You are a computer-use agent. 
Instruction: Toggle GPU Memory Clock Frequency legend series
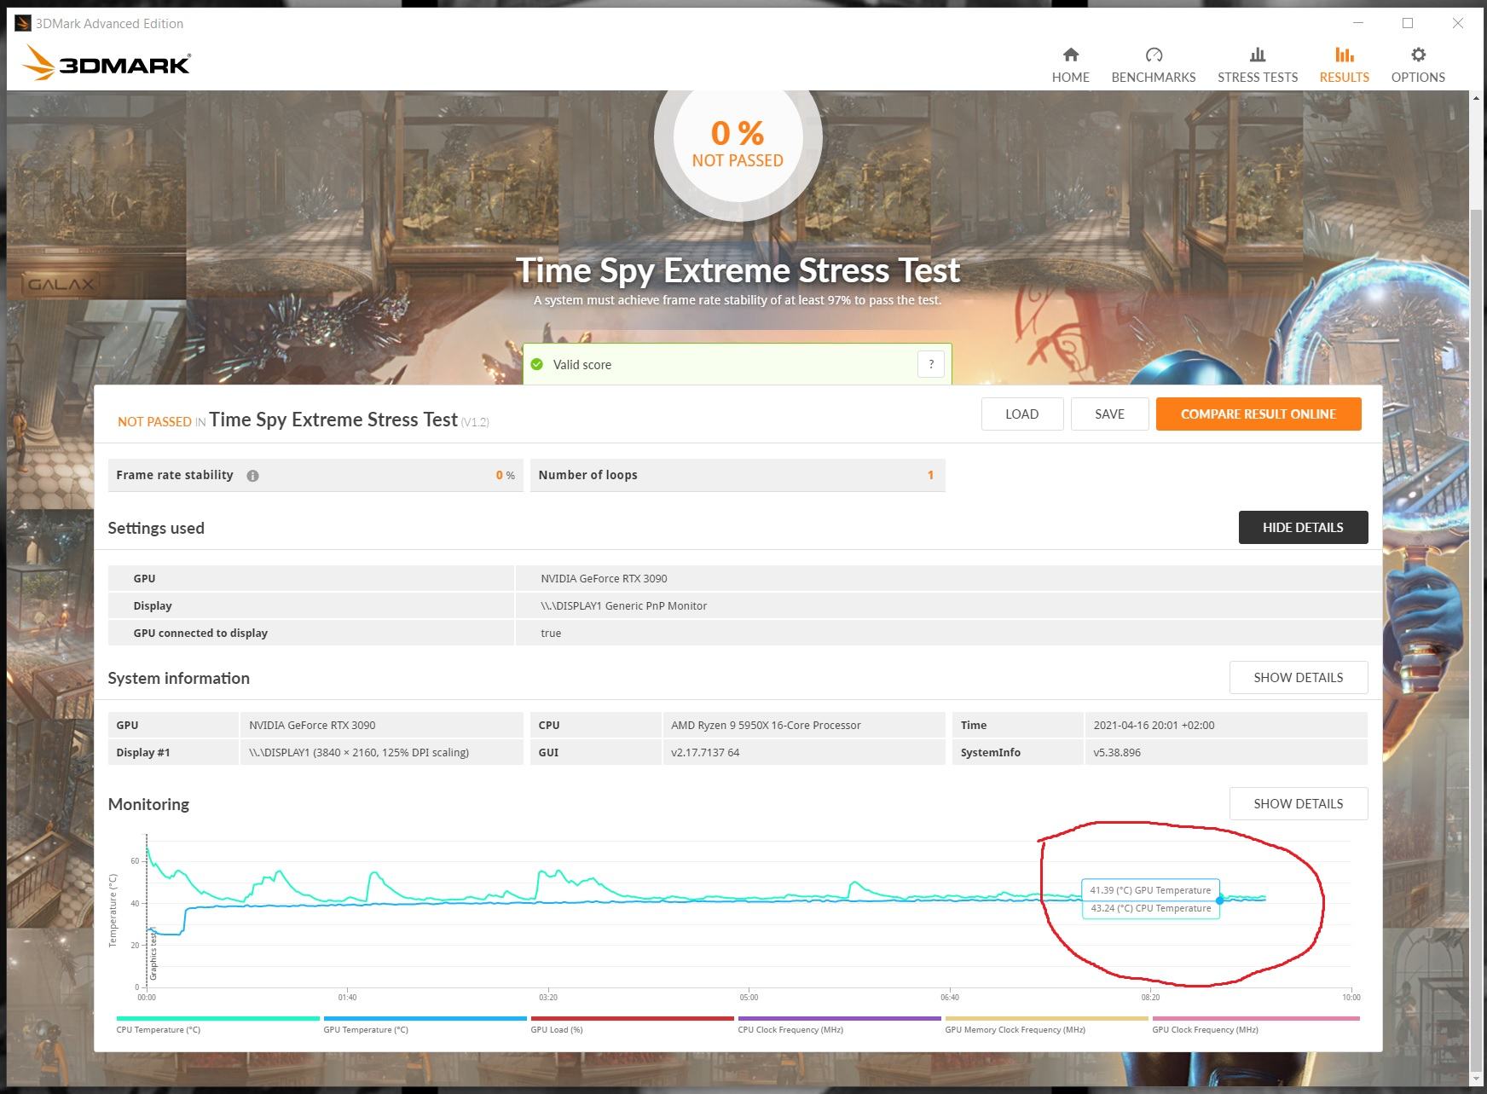coord(1046,1024)
